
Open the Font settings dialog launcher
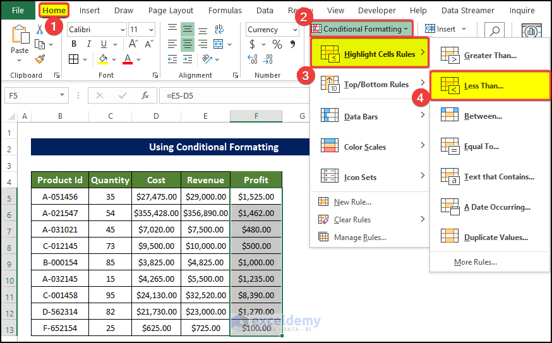point(155,75)
